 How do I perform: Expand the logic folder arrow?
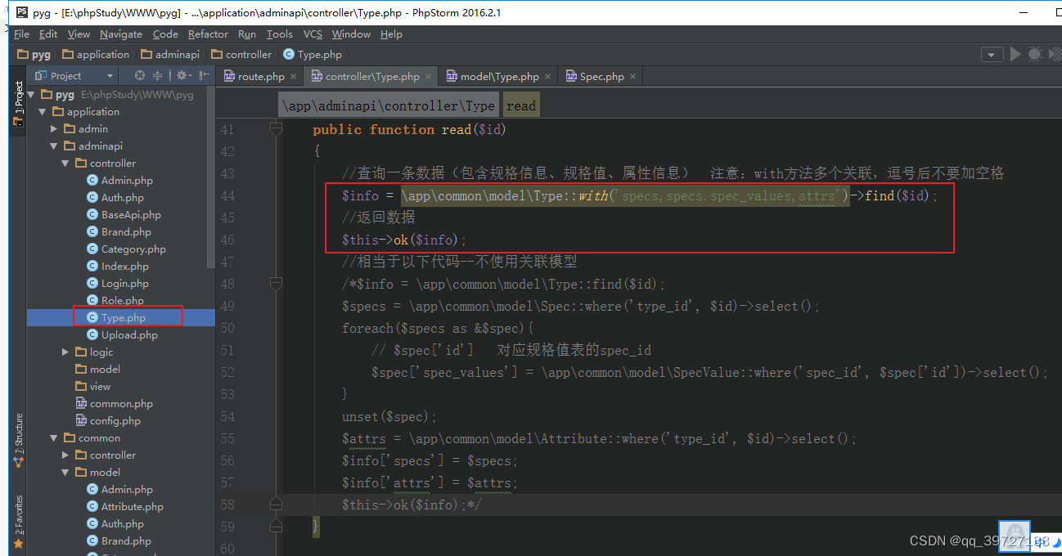pos(65,352)
